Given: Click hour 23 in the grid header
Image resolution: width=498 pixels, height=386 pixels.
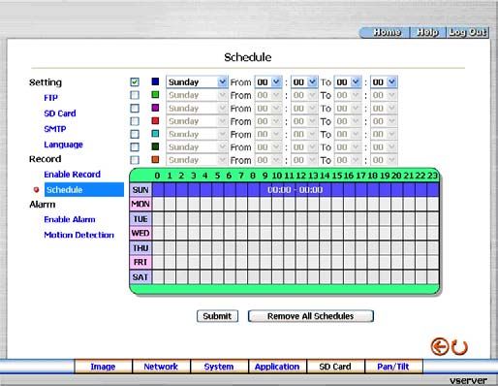Looking at the screenshot, I should click(432, 176).
